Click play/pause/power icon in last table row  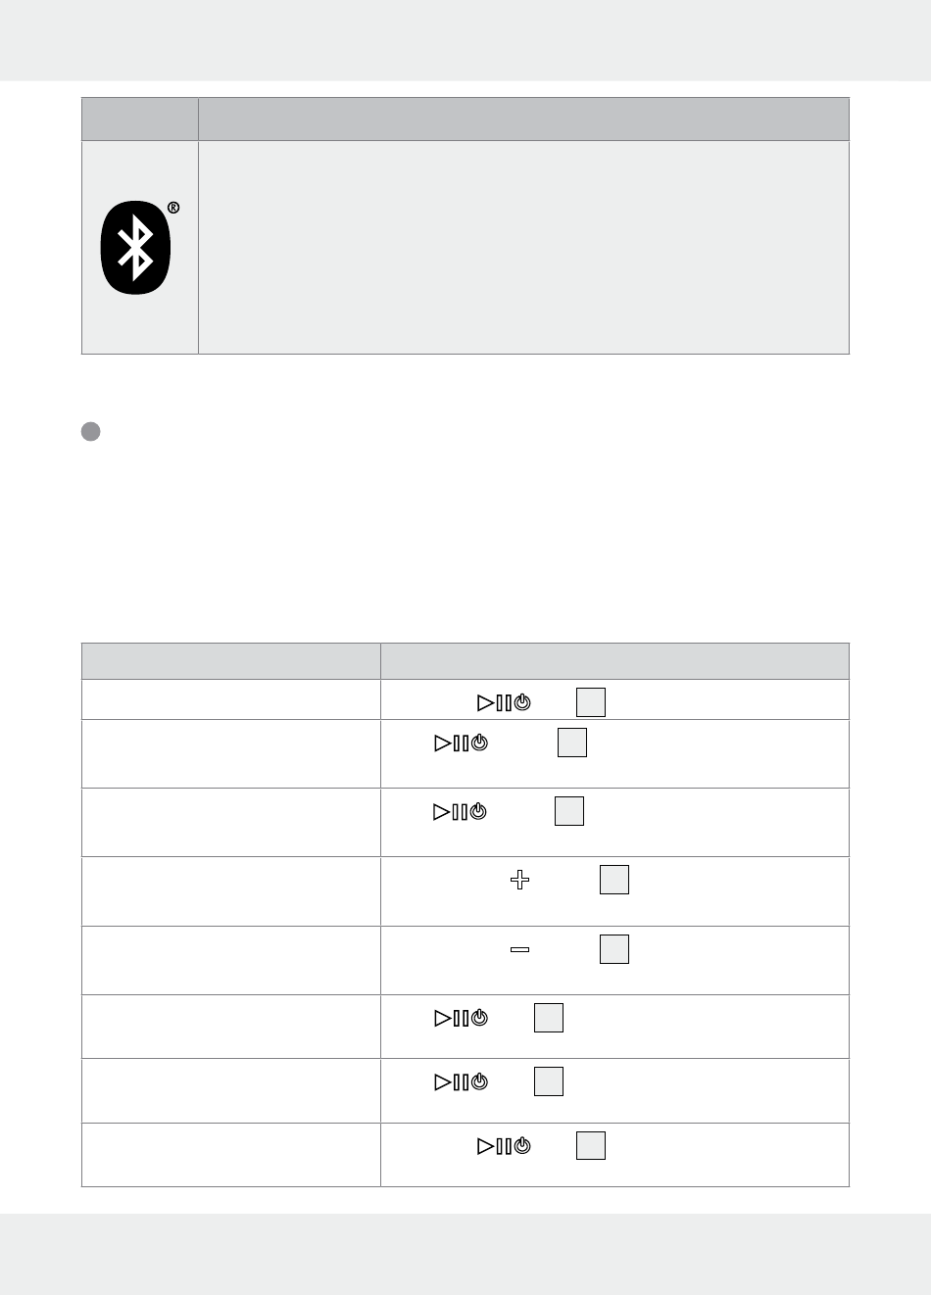pyautogui.click(x=504, y=1146)
